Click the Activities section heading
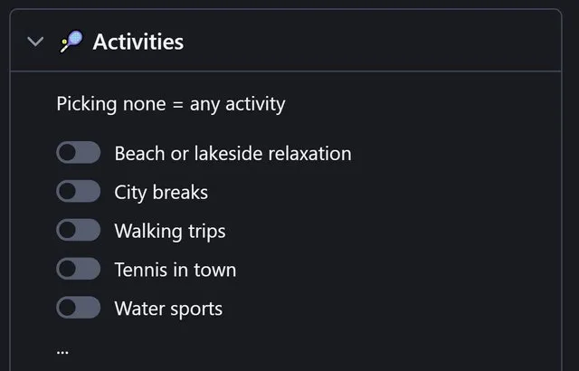 pyautogui.click(x=138, y=42)
